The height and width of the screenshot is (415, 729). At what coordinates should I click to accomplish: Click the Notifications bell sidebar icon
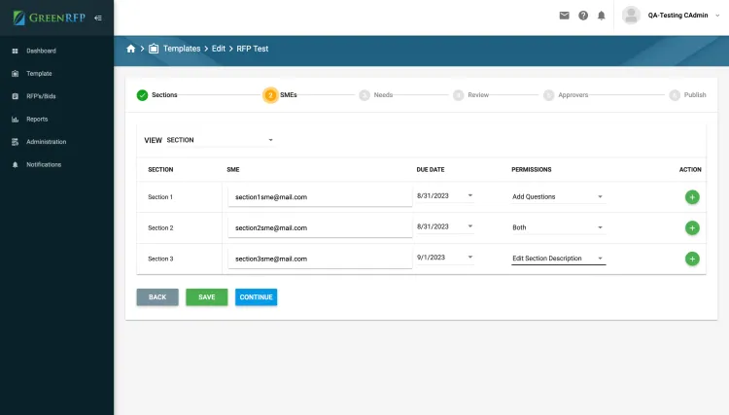(15, 164)
